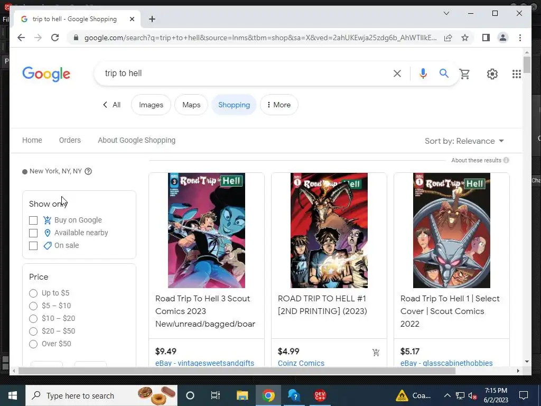Click the padlock site info icon

coord(76,38)
